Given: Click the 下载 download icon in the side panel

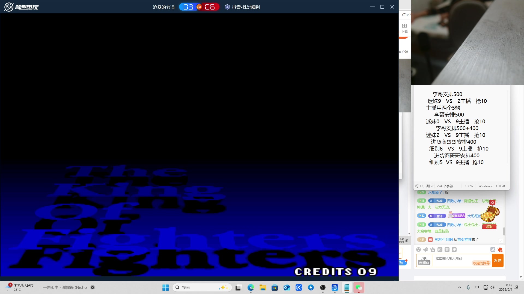Looking at the screenshot, I should pos(404,26).
